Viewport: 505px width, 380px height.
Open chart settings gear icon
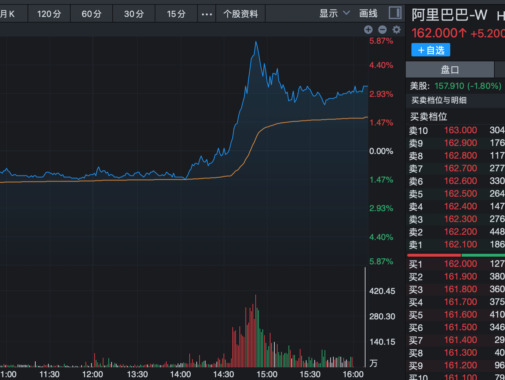pyautogui.click(x=397, y=30)
